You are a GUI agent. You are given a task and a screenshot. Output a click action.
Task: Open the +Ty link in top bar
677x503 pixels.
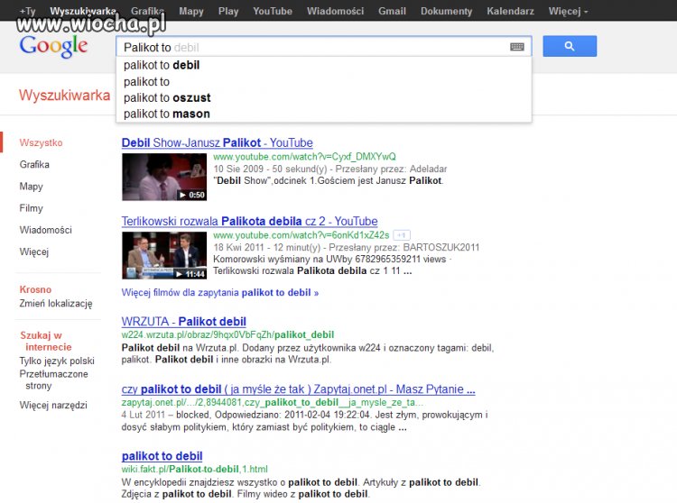(27, 11)
